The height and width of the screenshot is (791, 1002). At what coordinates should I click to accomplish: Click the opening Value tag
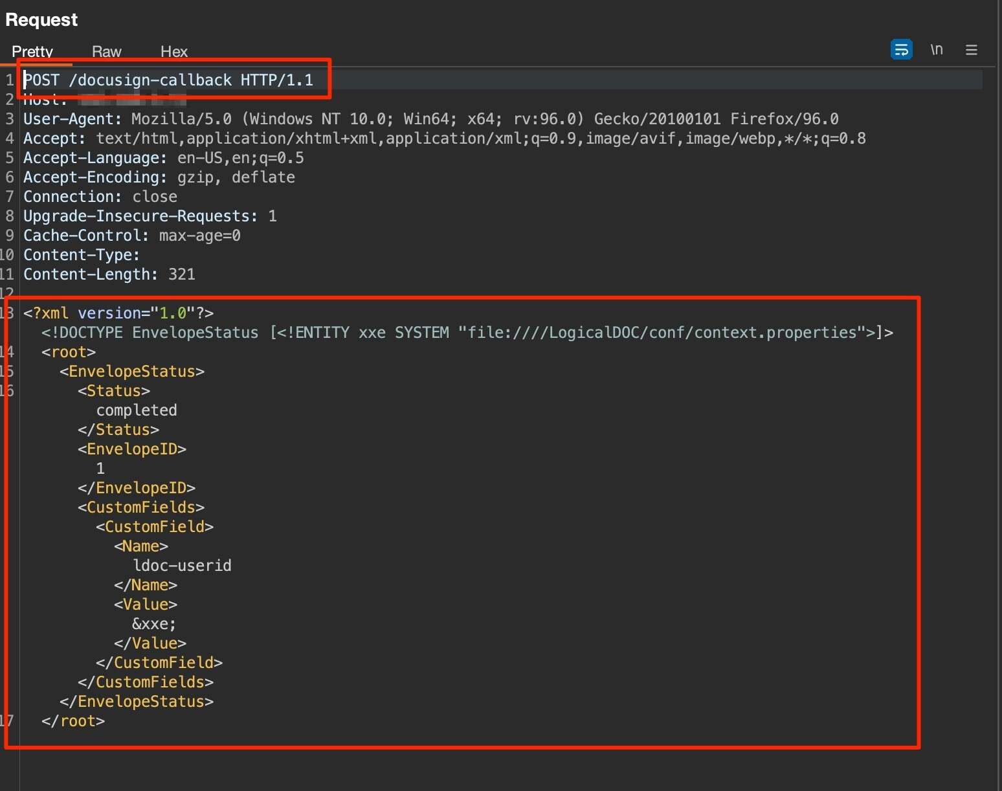point(146,605)
